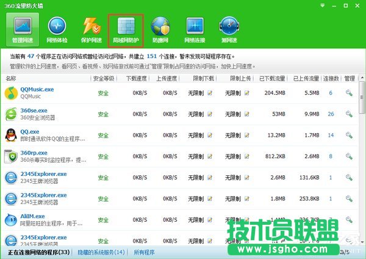Open the 管理网速 tab

23,30
